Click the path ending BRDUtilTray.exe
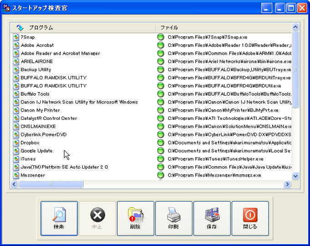This screenshot has height=246, width=310. 229,77
